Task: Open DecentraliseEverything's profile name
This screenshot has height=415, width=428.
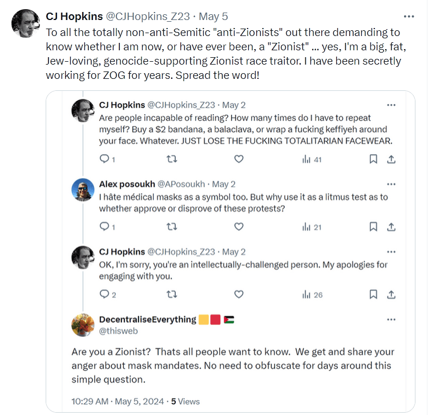Action: pyautogui.click(x=148, y=319)
